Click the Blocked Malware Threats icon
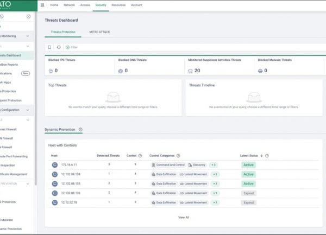 (x=260, y=71)
